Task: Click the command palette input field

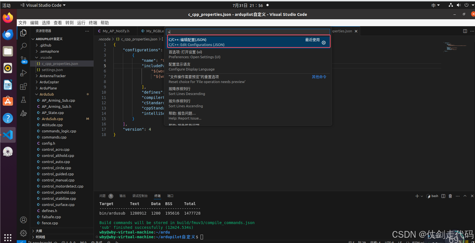Action: click(x=248, y=32)
